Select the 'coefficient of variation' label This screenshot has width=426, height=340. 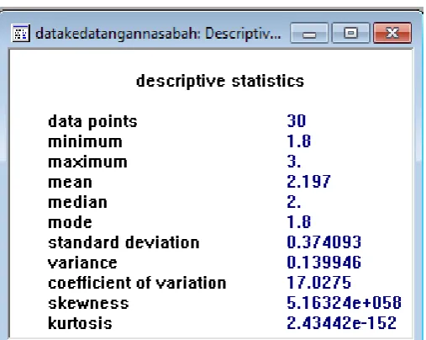[137, 283]
